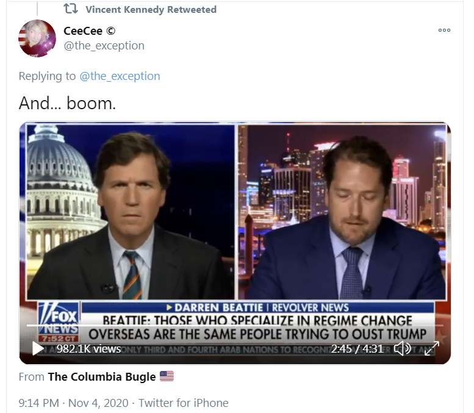Screen dimensions: 474x413
Task: Click the 982.1K views counter
Action: click(88, 349)
